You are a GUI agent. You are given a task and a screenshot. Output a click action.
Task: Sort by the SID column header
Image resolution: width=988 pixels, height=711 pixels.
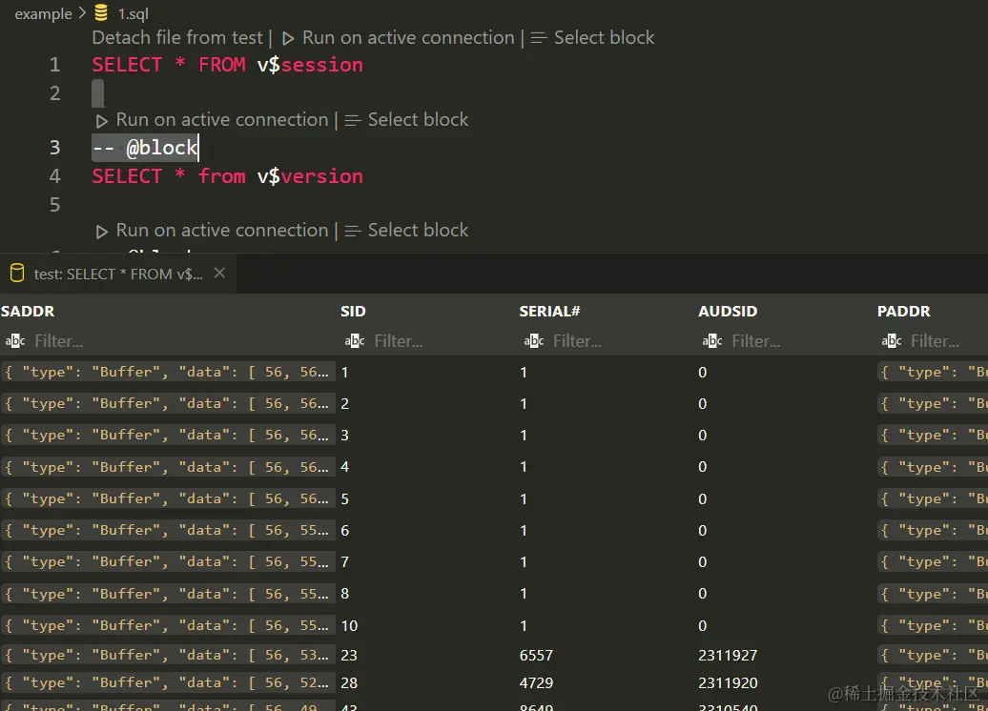[x=353, y=311]
